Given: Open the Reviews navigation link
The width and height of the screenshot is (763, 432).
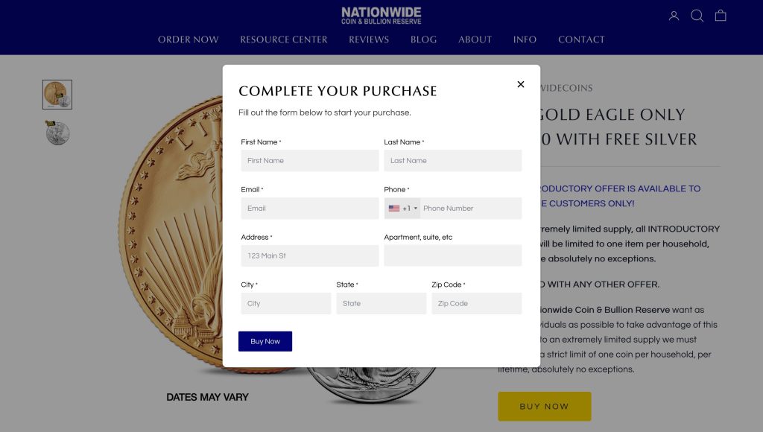Looking at the screenshot, I should tap(369, 39).
